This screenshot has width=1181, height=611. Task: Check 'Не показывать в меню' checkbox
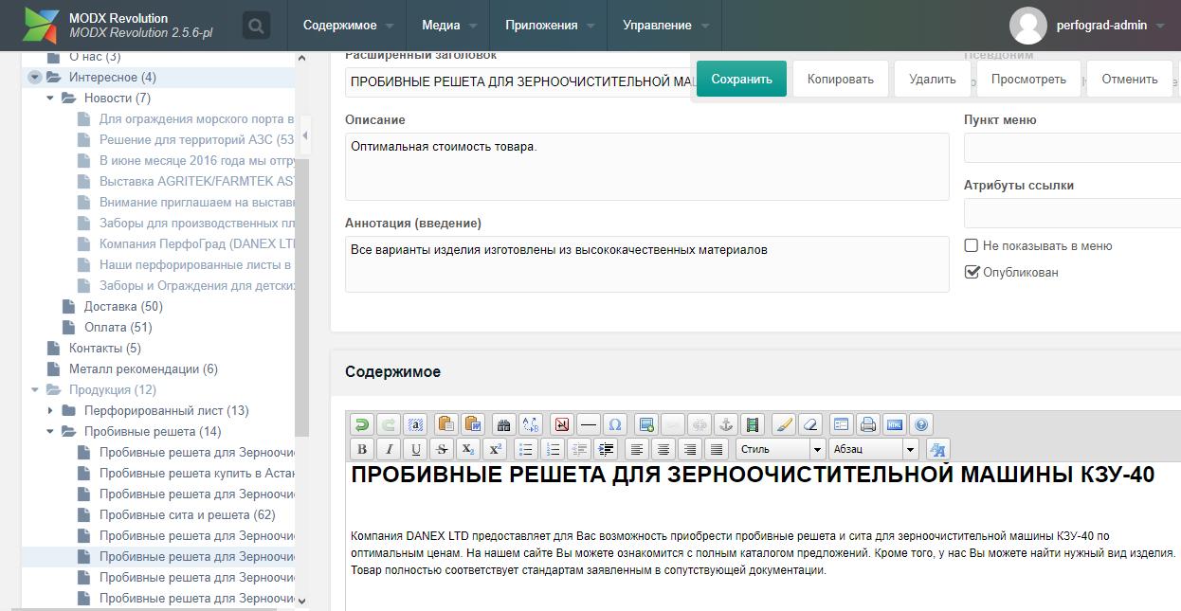coord(972,245)
